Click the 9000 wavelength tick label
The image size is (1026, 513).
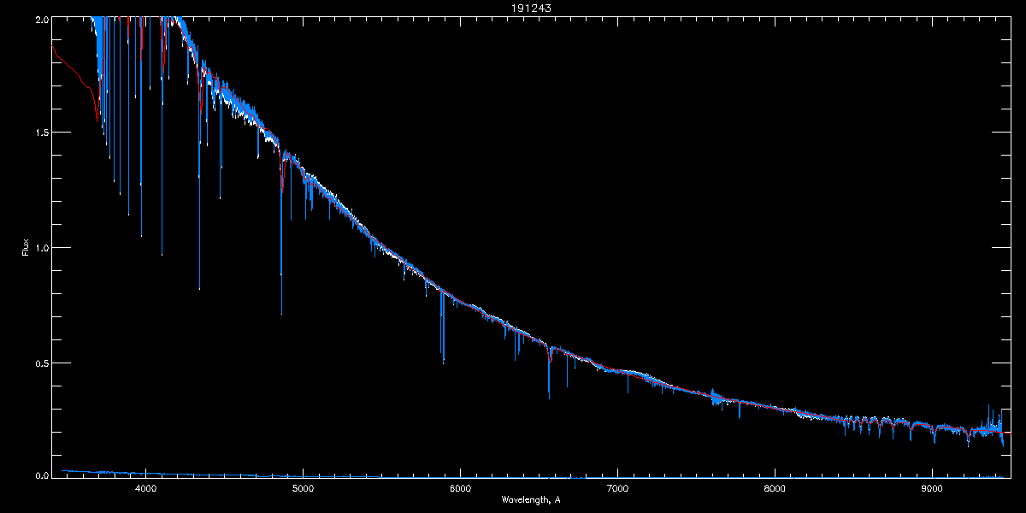(x=932, y=487)
